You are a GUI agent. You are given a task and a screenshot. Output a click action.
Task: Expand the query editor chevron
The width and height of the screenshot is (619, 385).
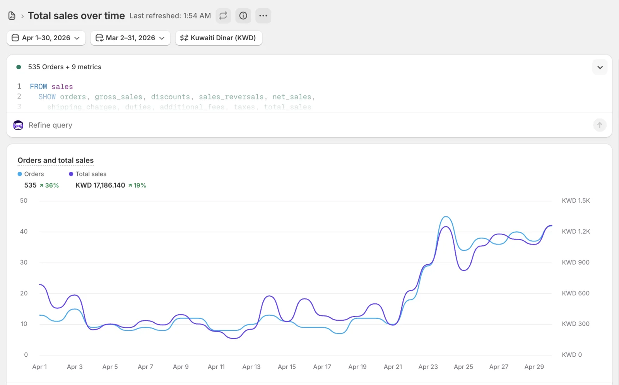point(600,67)
